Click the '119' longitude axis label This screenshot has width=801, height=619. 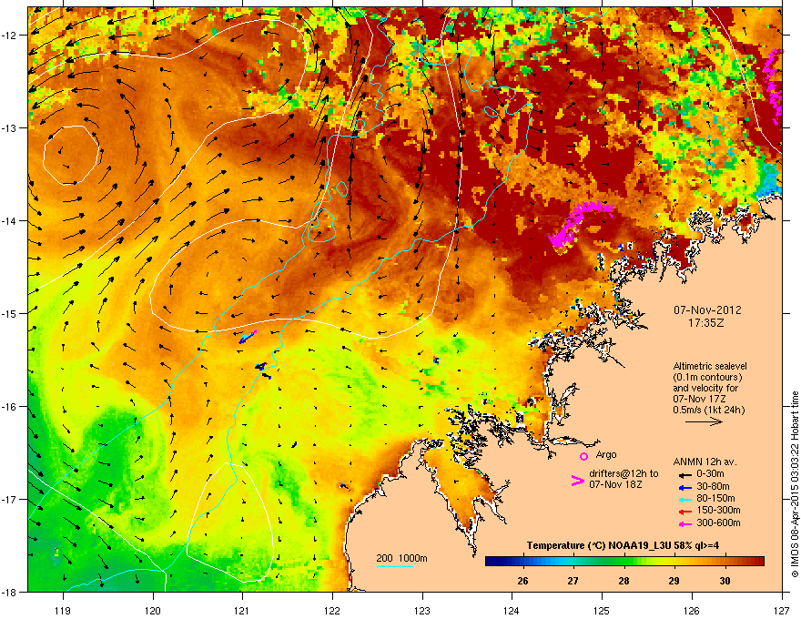pyautogui.click(x=63, y=610)
